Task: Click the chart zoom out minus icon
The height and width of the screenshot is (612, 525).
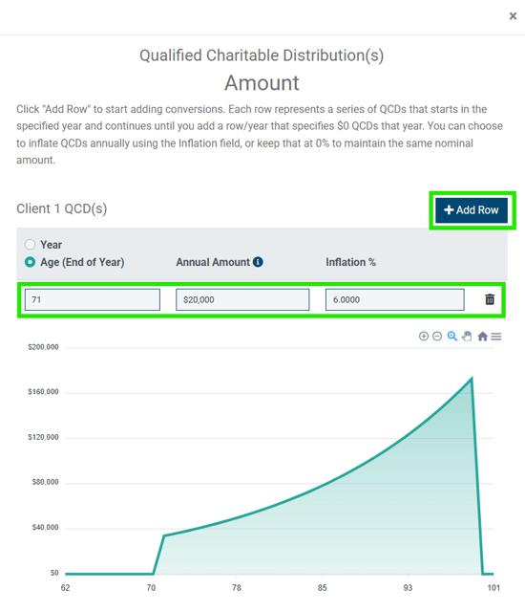Action: 437,336
